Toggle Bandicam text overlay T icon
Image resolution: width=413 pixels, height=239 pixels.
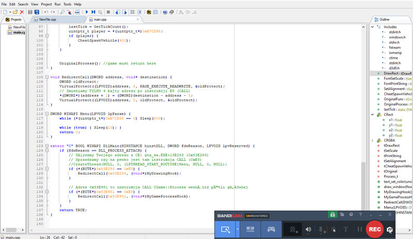tap(345, 230)
